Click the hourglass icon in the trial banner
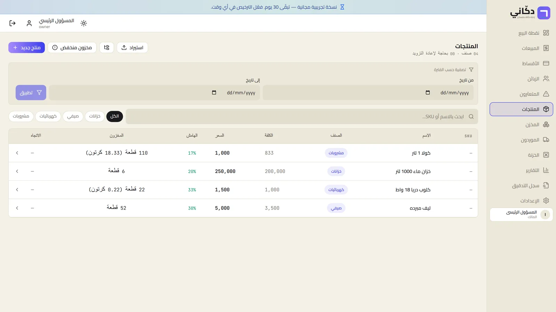The width and height of the screenshot is (556, 312). point(342,7)
